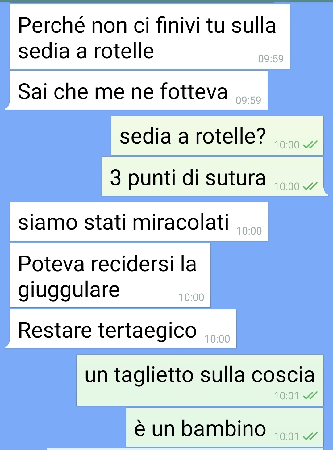Tap the read receipt ticks on '3 punti di sutura'
Image resolution: width=333 pixels, height=450 pixels.
pos(310,186)
